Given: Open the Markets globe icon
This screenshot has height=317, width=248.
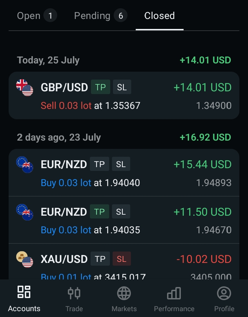Looking at the screenshot, I should point(124,293).
